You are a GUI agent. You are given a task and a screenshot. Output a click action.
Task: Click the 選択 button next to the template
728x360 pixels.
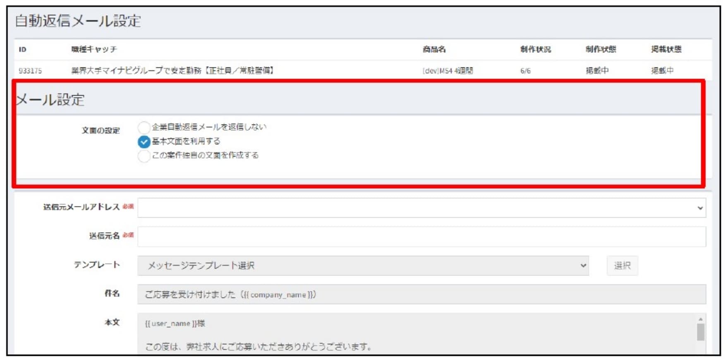click(x=622, y=266)
